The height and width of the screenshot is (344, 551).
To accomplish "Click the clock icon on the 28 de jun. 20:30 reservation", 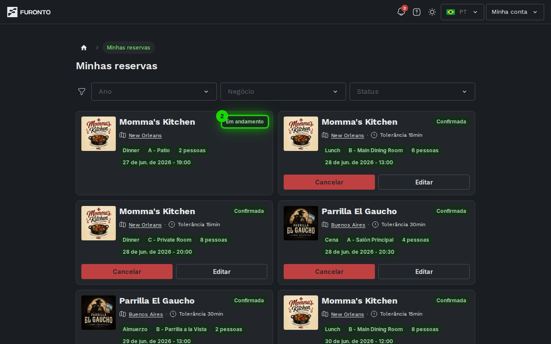I will (x=375, y=224).
